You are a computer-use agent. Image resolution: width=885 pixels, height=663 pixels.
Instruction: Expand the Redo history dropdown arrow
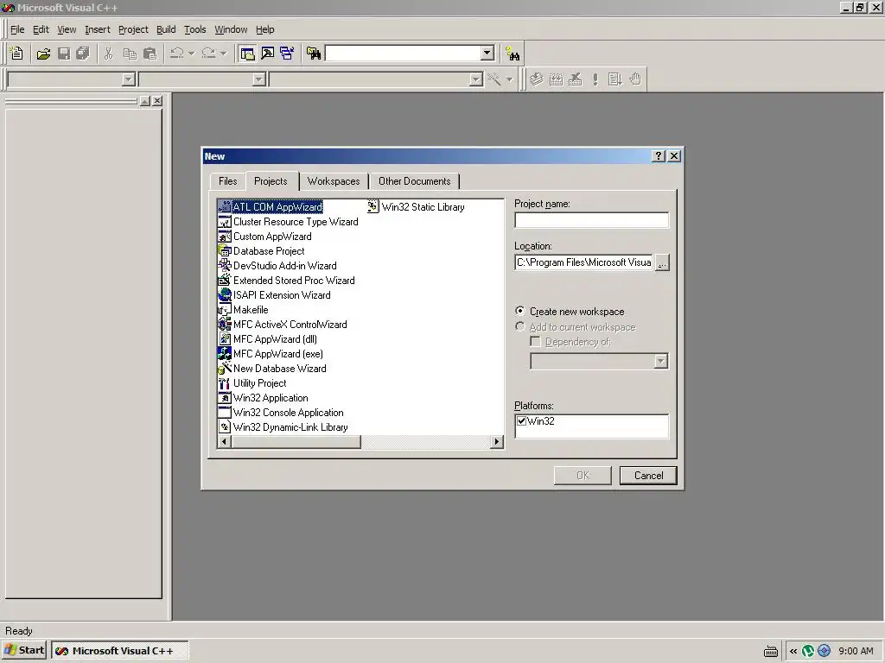pyautogui.click(x=224, y=54)
